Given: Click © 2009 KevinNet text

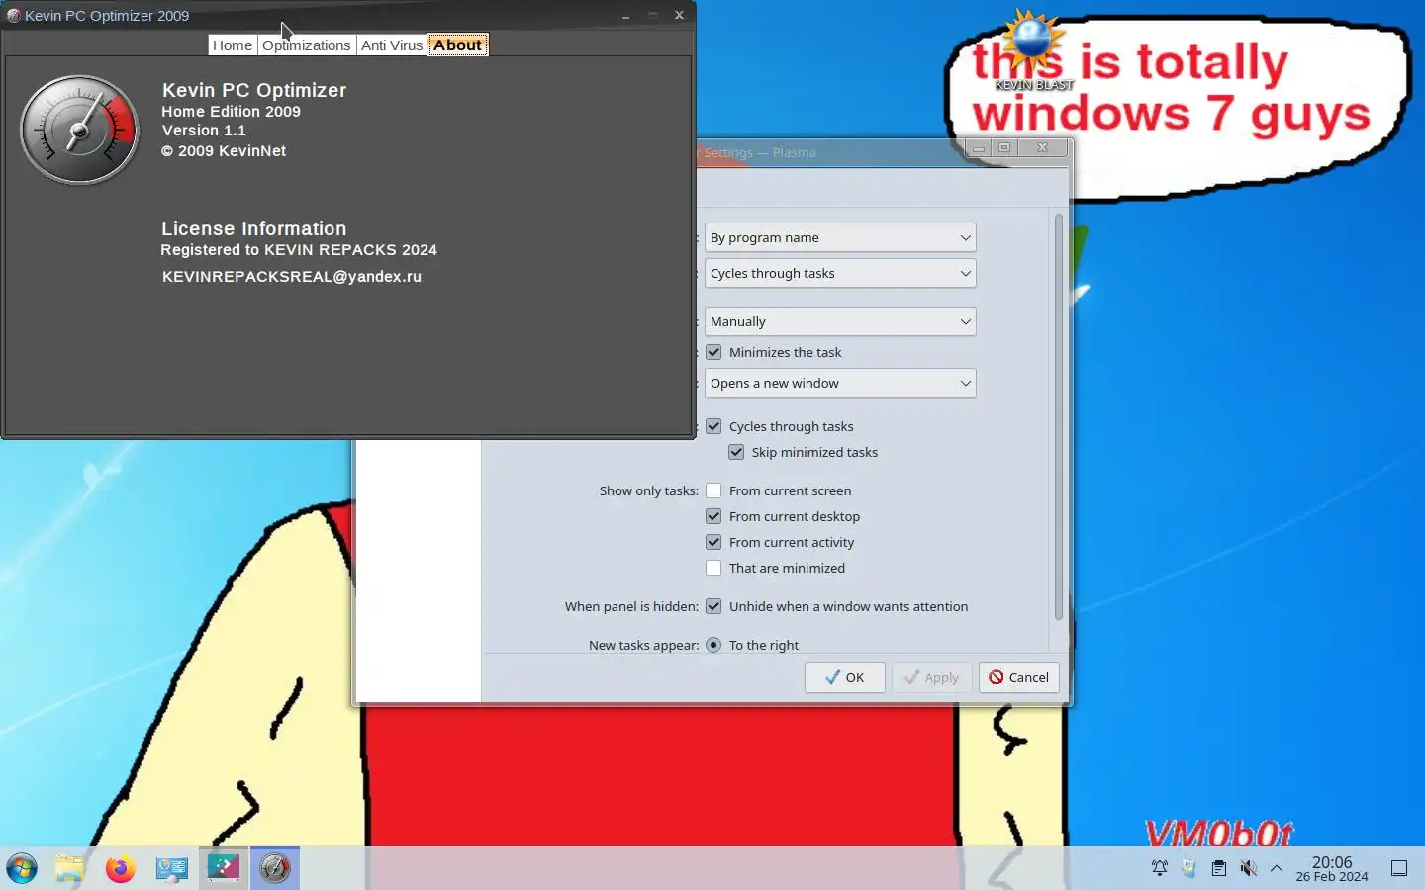Looking at the screenshot, I should [224, 151].
